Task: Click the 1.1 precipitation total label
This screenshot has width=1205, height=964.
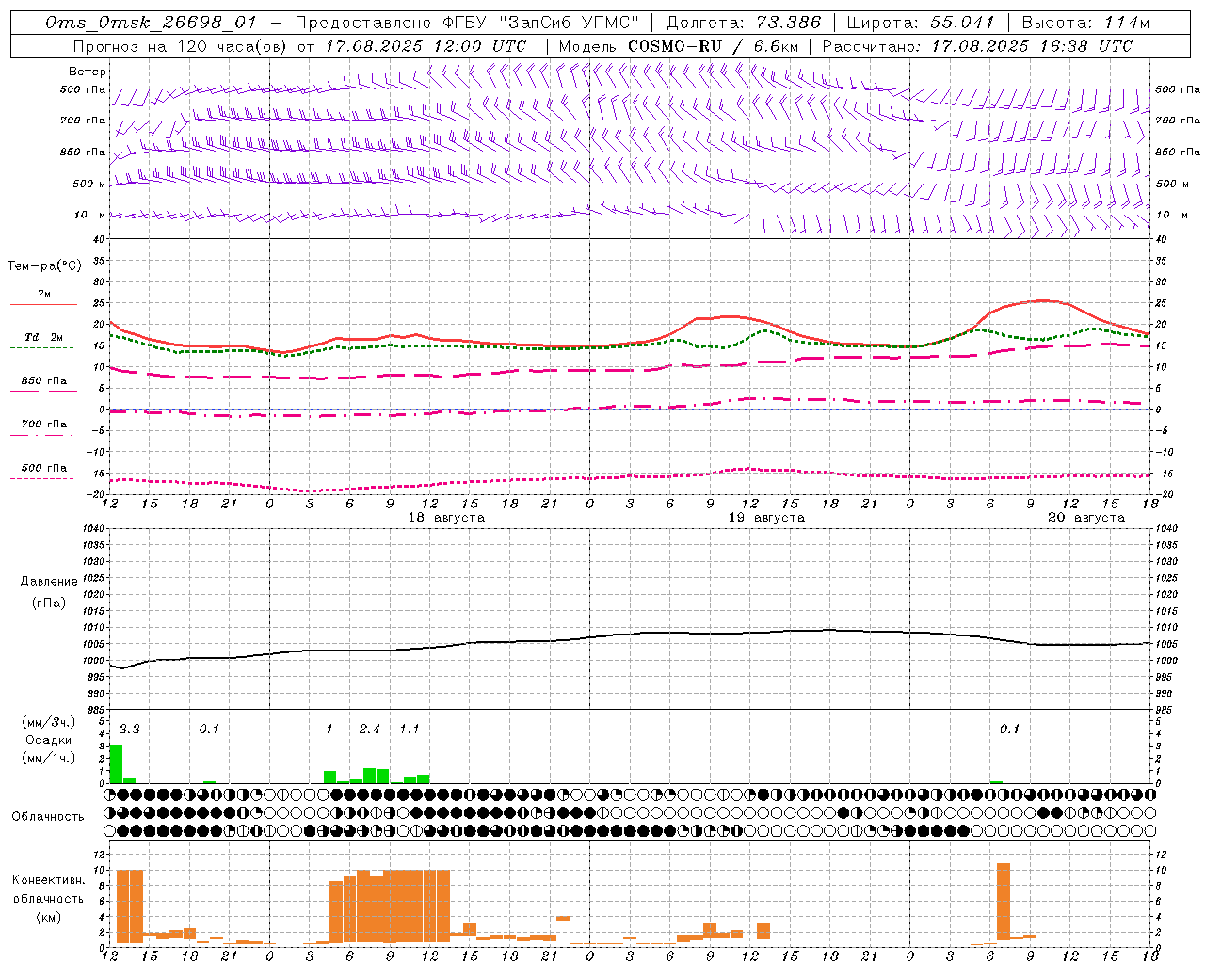Action: 410,730
